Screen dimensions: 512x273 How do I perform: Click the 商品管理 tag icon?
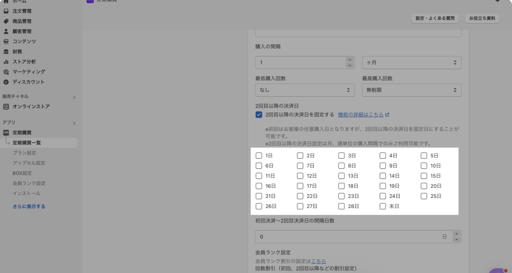(x=6, y=21)
